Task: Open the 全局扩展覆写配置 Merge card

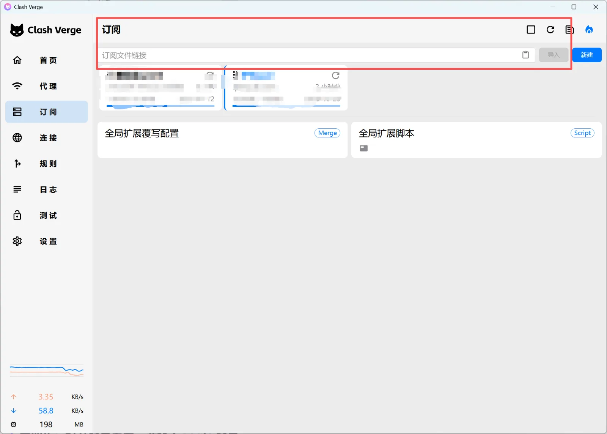Action: coord(222,140)
